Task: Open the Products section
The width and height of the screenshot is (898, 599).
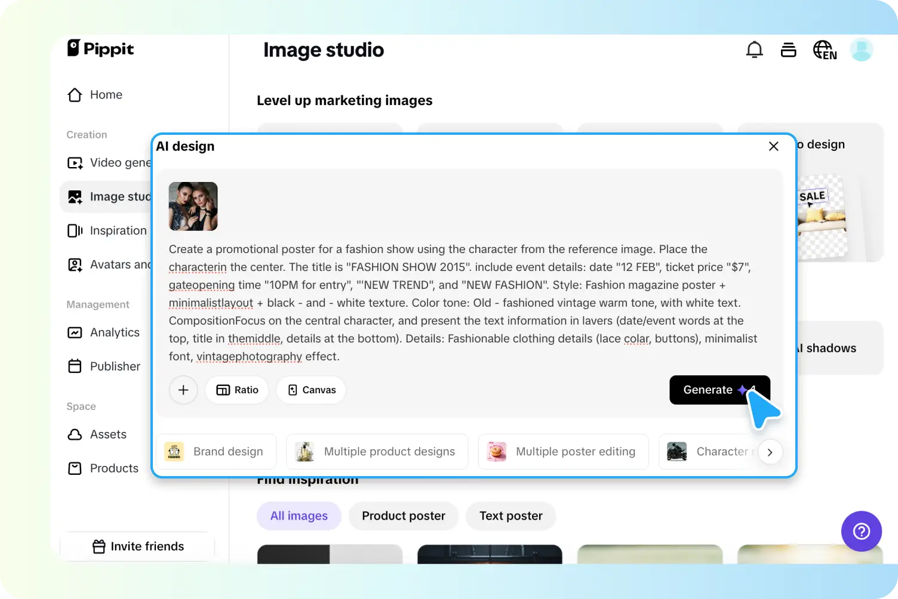Action: pyautogui.click(x=113, y=468)
